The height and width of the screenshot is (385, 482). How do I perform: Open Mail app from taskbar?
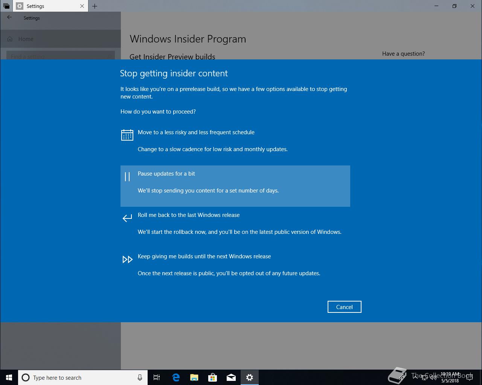click(231, 377)
